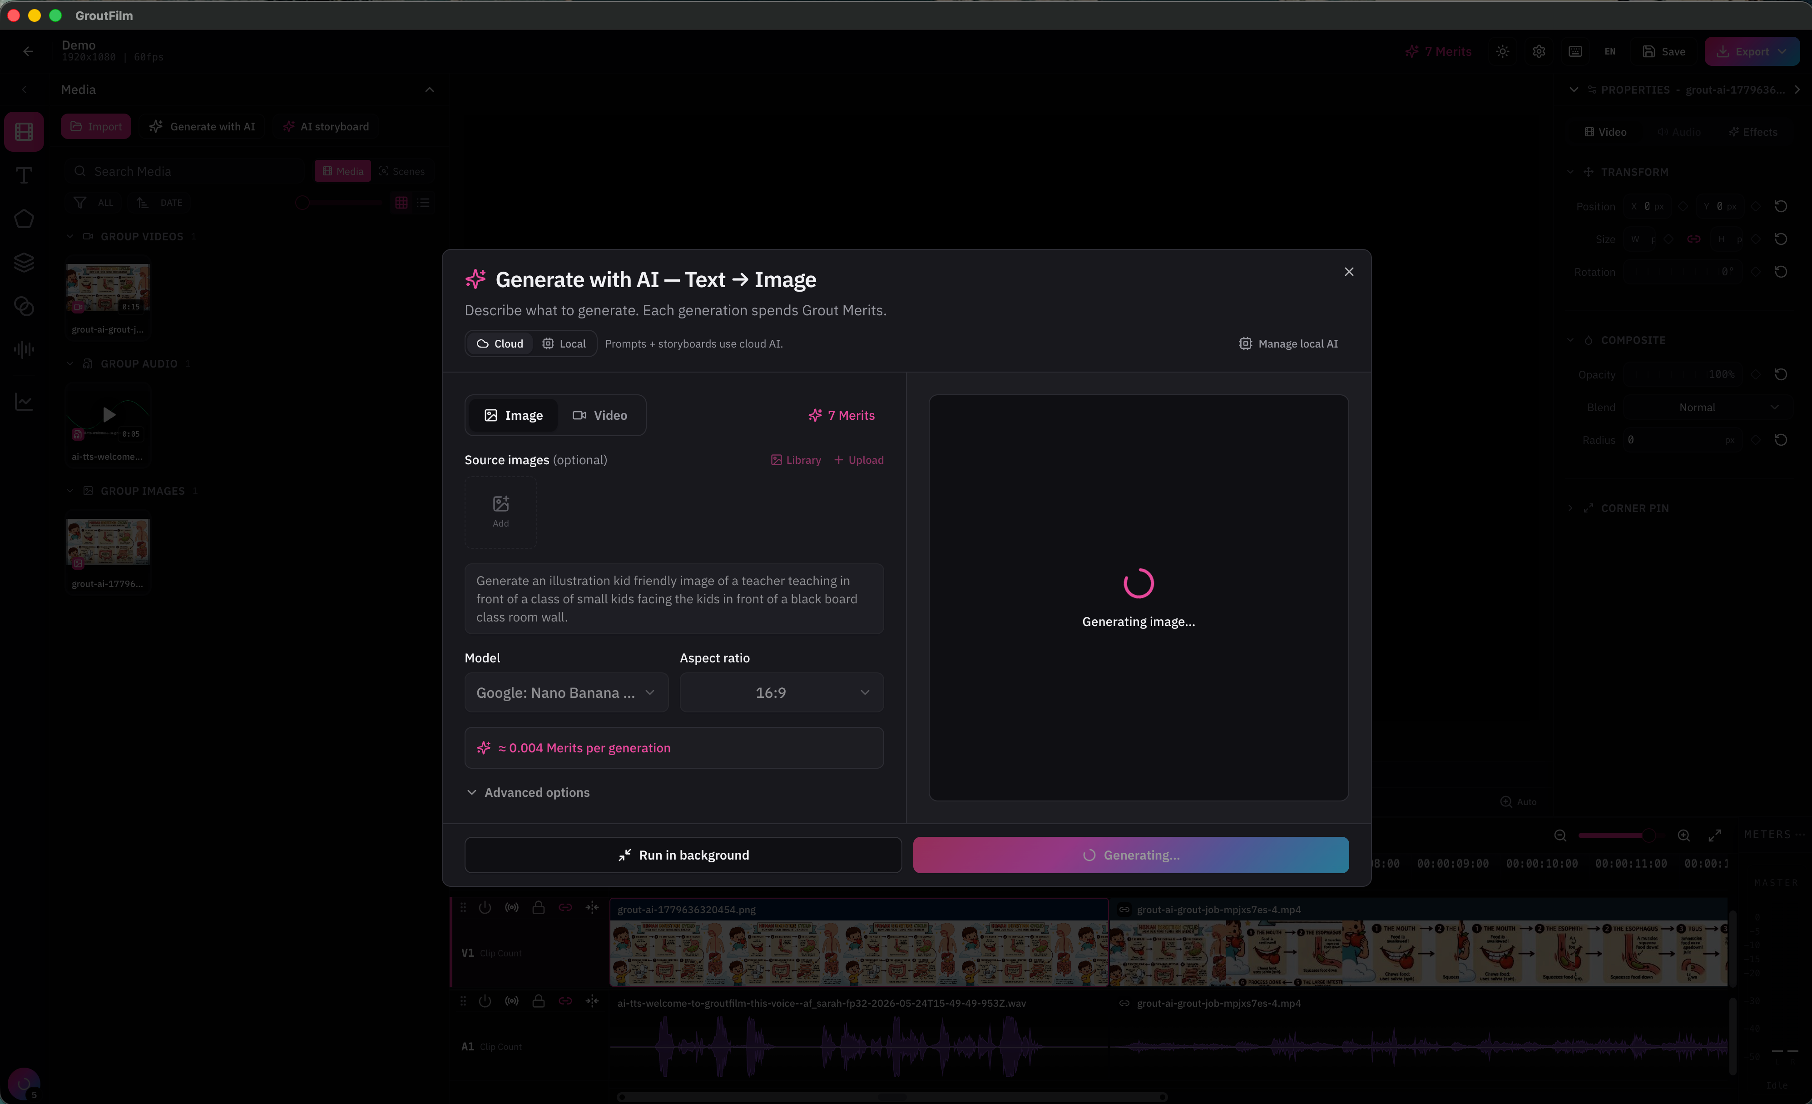Image resolution: width=1812 pixels, height=1104 pixels.
Task: Open the Aspect ratio dropdown
Action: point(781,693)
